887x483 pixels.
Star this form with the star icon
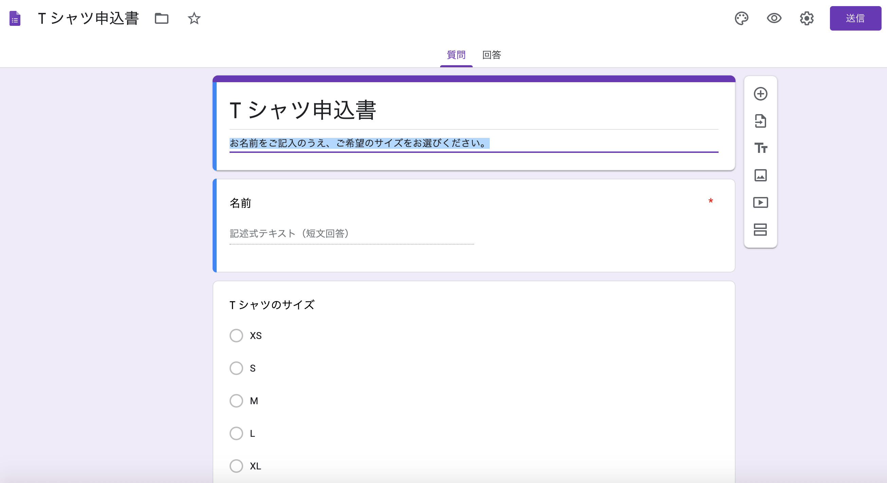[x=194, y=18]
